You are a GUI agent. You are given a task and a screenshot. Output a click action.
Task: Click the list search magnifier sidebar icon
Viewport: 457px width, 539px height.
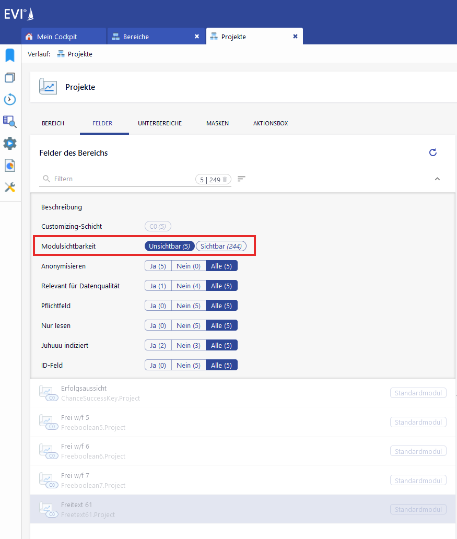[10, 121]
